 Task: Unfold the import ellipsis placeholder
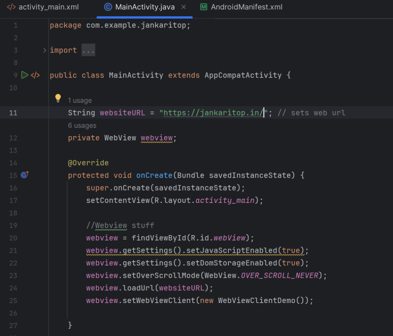click(88, 50)
